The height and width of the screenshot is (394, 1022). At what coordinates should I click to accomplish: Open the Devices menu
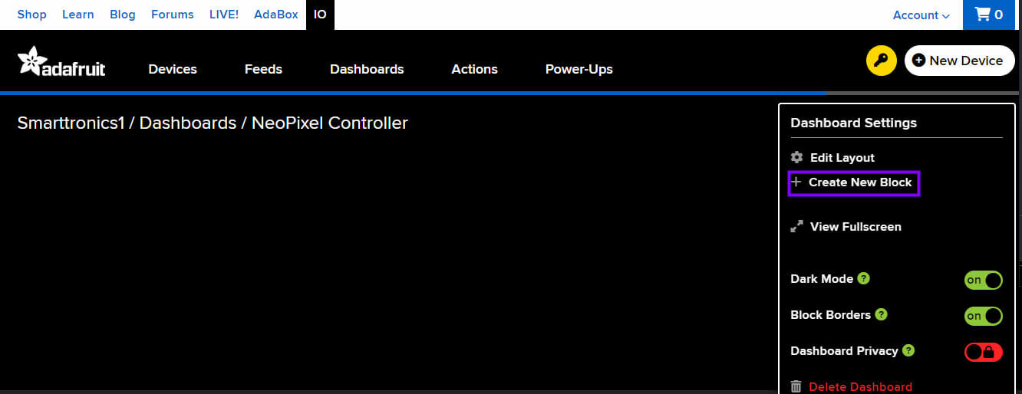pos(173,69)
